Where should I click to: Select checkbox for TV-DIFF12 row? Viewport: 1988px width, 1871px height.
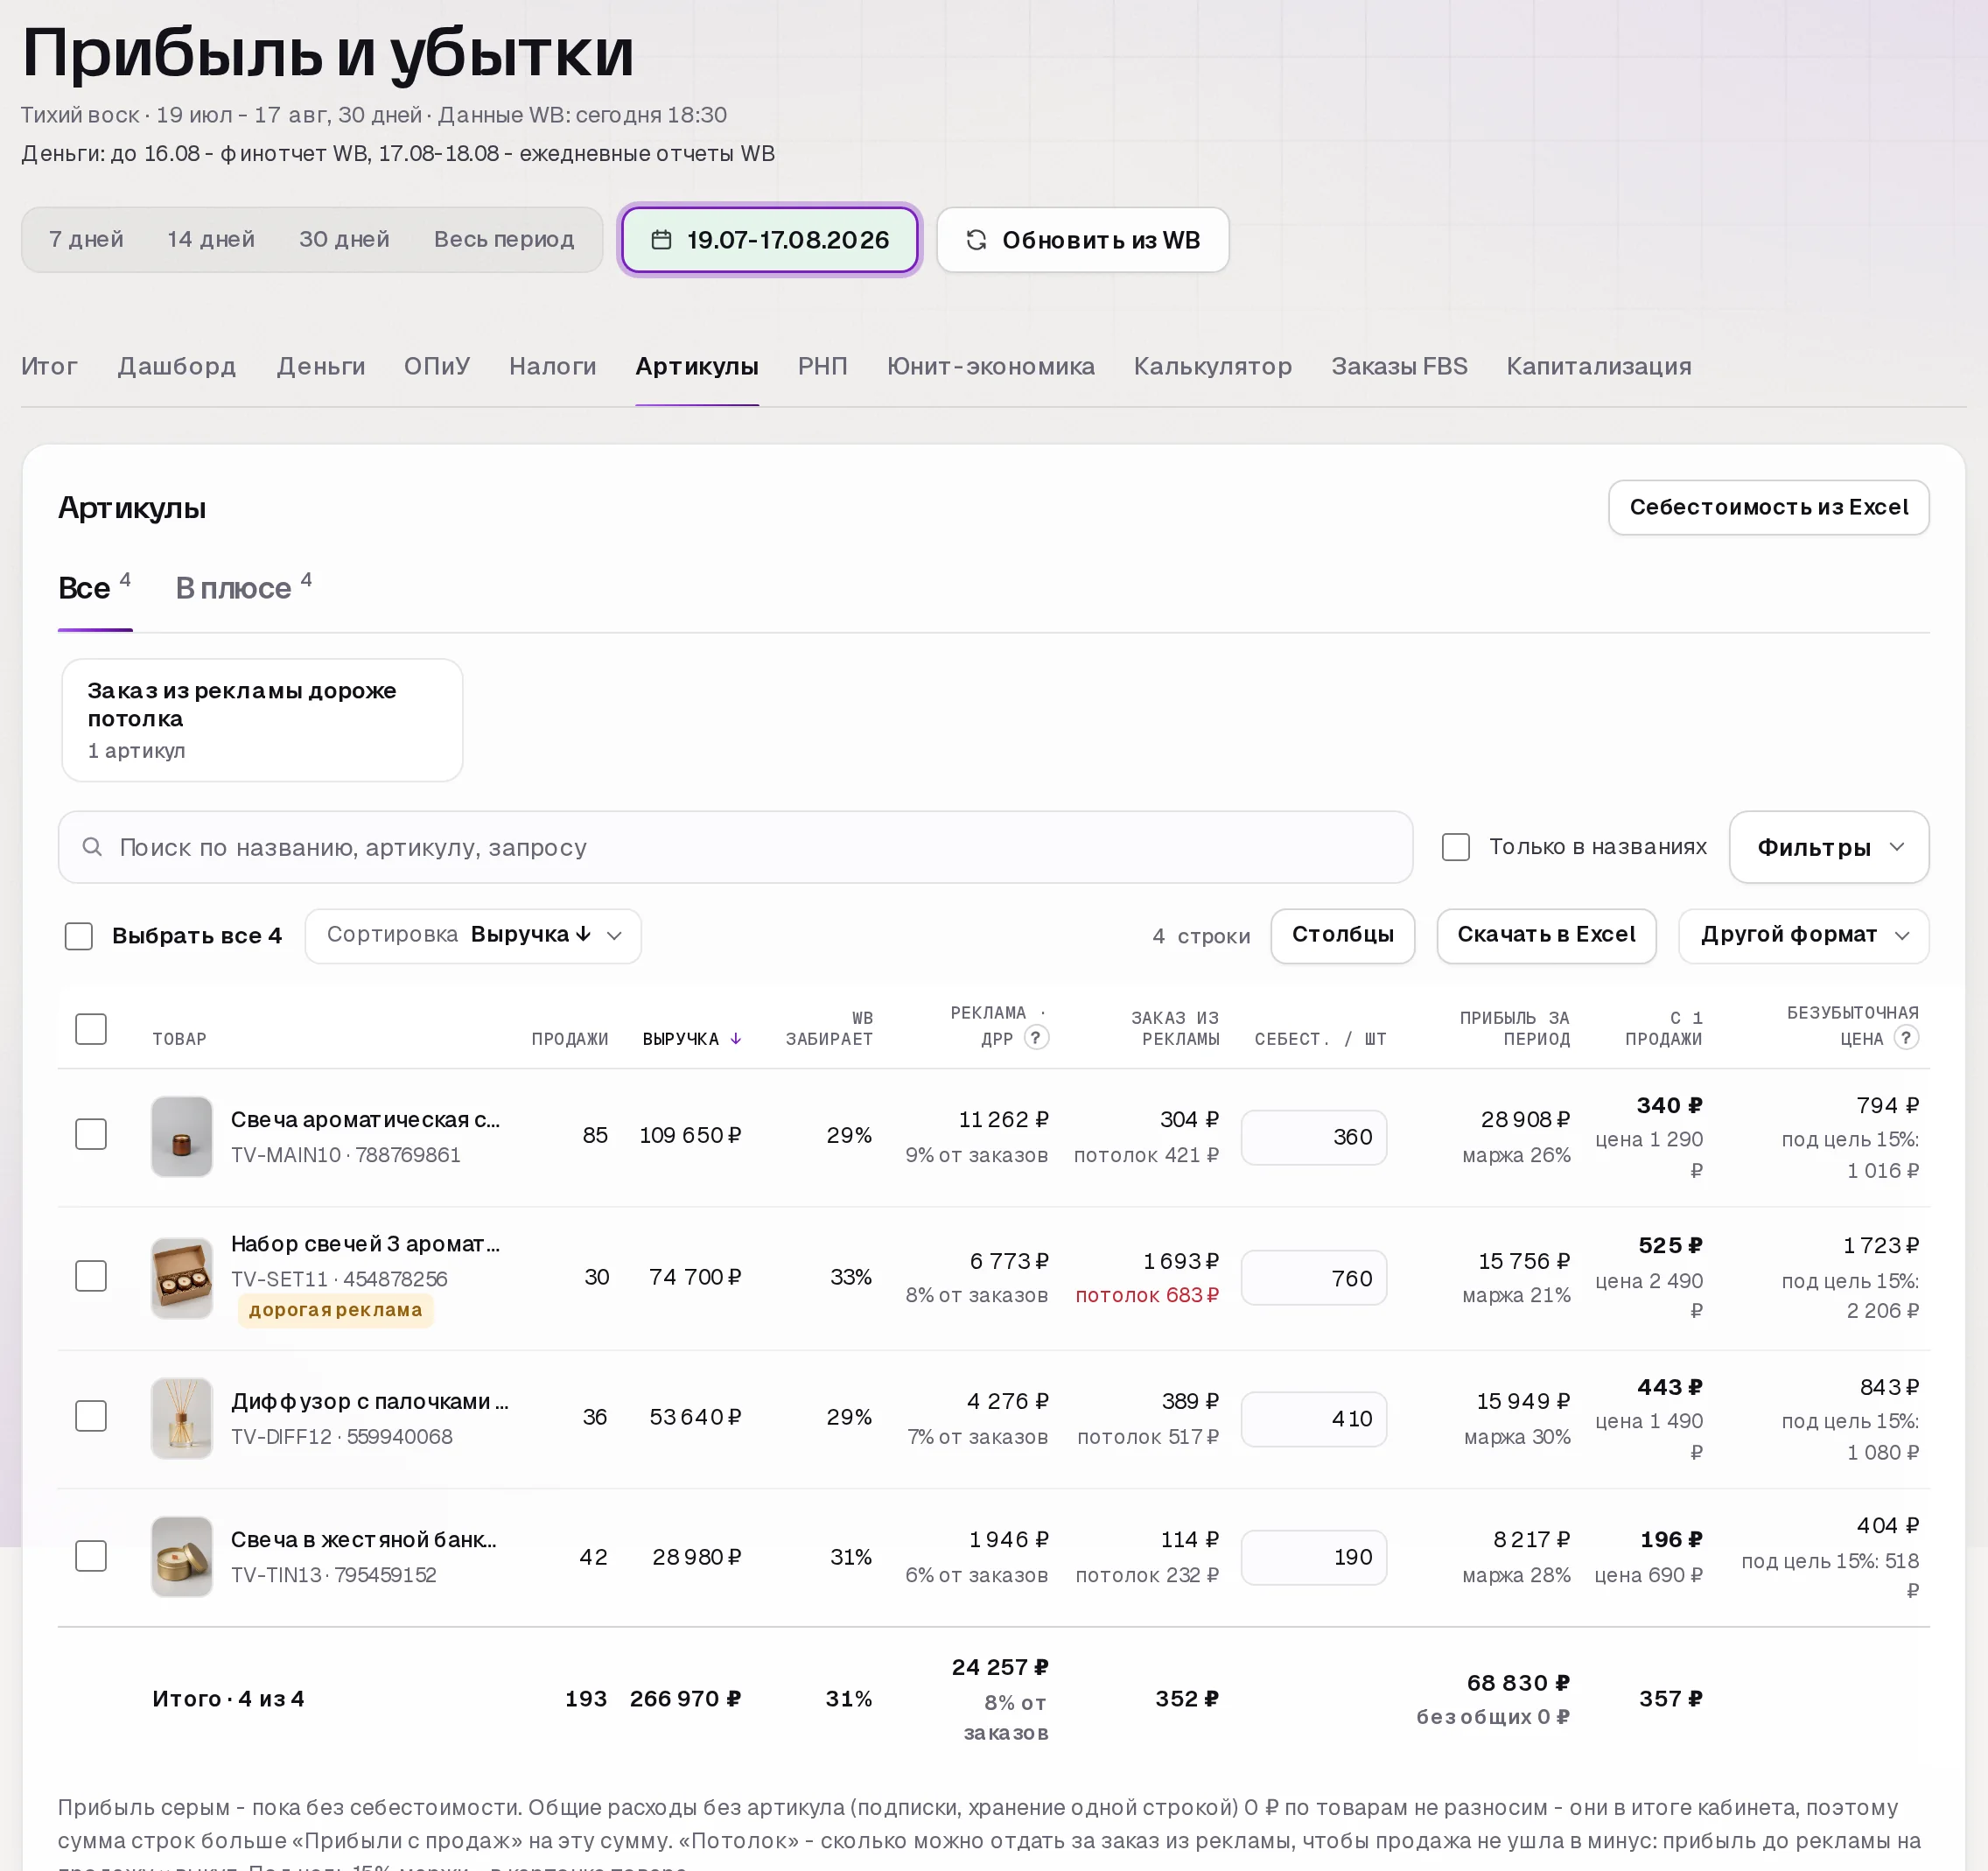[x=91, y=1416]
